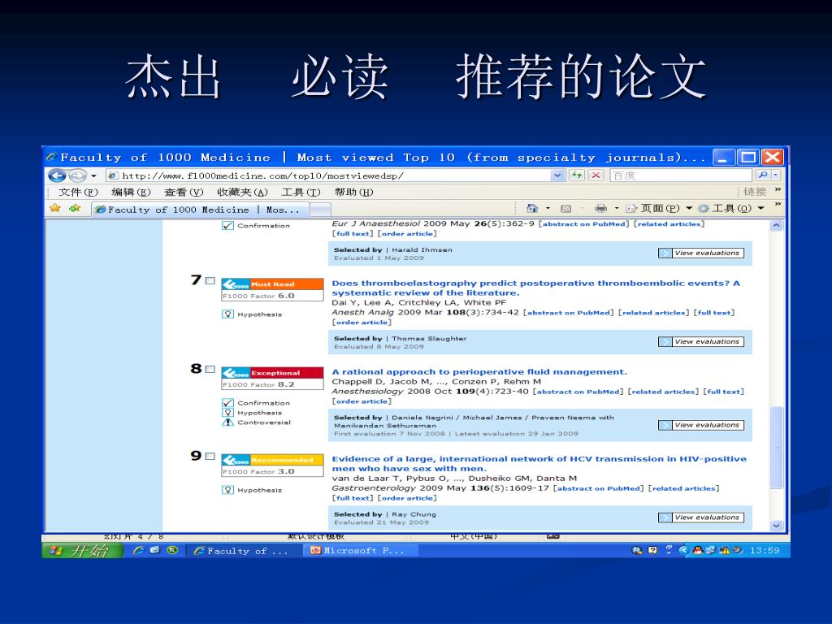The height and width of the screenshot is (624, 832).
Task: Click View evaluations for Harald Ihmsen's selection
Action: coord(701,253)
